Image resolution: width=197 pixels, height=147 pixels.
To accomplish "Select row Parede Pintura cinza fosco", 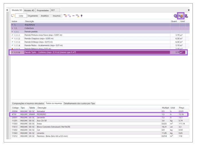I will point(100,35).
